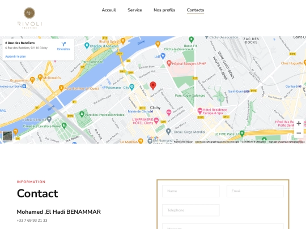Image resolution: width=306 pixels, height=229 pixels.
Task: Open the Acceuil menu item
Action: pyautogui.click(x=109, y=10)
